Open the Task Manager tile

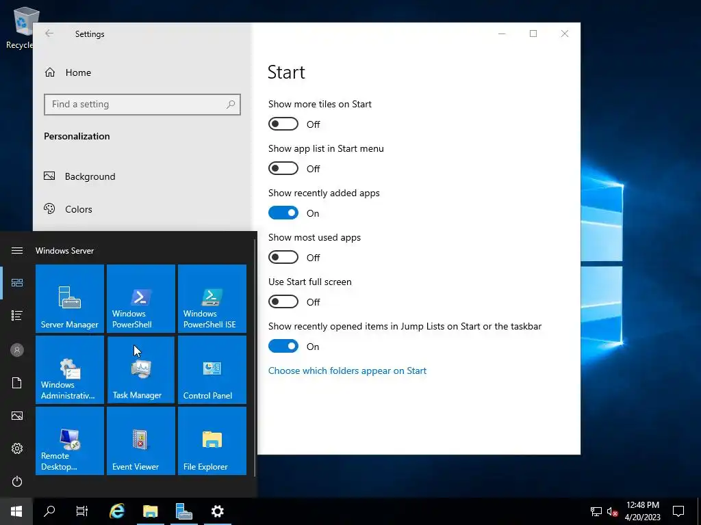[x=141, y=370]
